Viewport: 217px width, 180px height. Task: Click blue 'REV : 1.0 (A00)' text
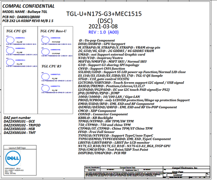coord(104,32)
